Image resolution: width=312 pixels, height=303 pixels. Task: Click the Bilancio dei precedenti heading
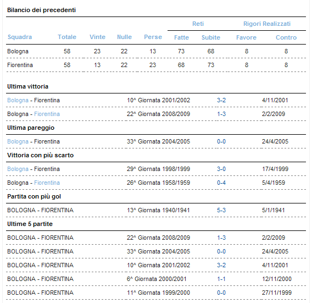click(x=41, y=10)
